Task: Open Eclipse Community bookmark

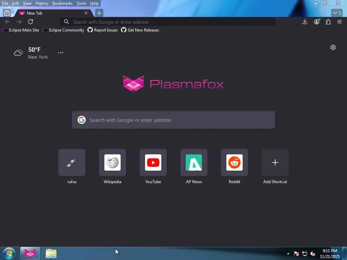Action: (63, 30)
